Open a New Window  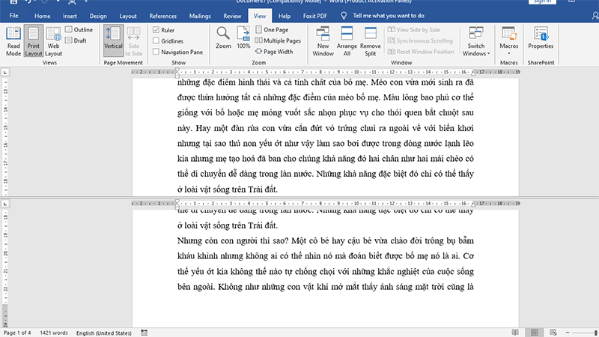tap(323, 40)
